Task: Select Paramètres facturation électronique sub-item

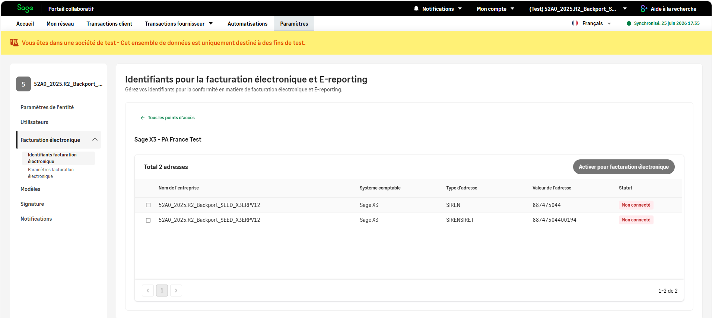Action: pos(51,173)
